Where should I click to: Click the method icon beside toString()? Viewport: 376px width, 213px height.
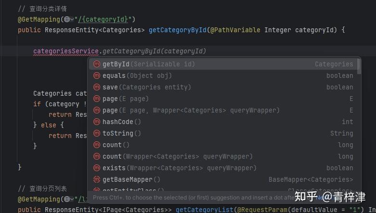tap(96, 133)
